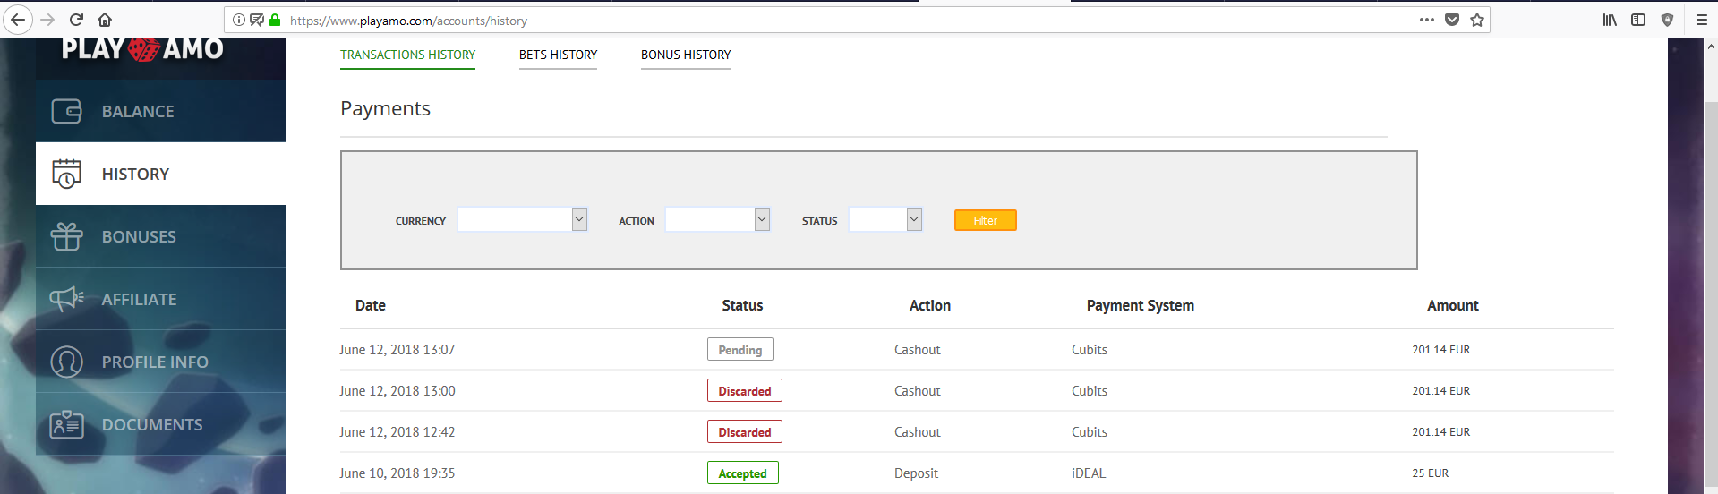Open the Documents sidebar menu item
This screenshot has width=1718, height=494.
(161, 424)
